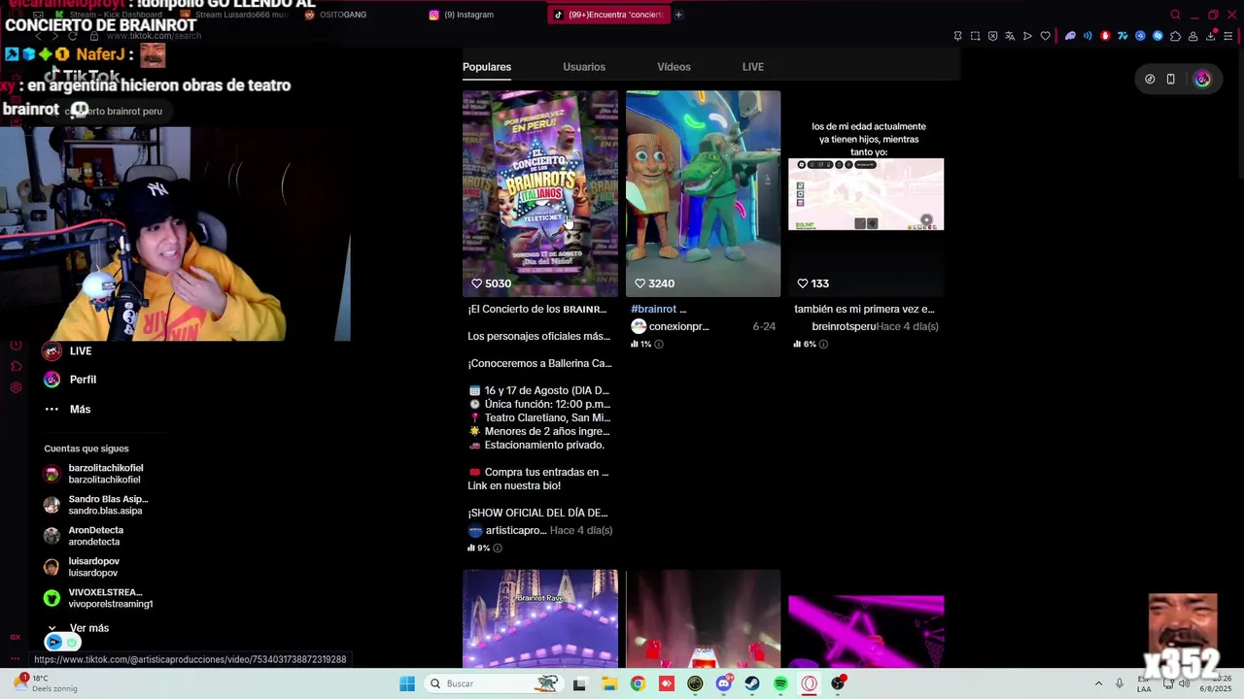Open Sandro Blas Asip followed account
This screenshot has width=1244, height=699.
pos(96,505)
